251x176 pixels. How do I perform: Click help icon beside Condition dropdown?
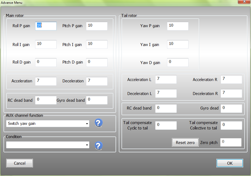[x=98, y=146]
